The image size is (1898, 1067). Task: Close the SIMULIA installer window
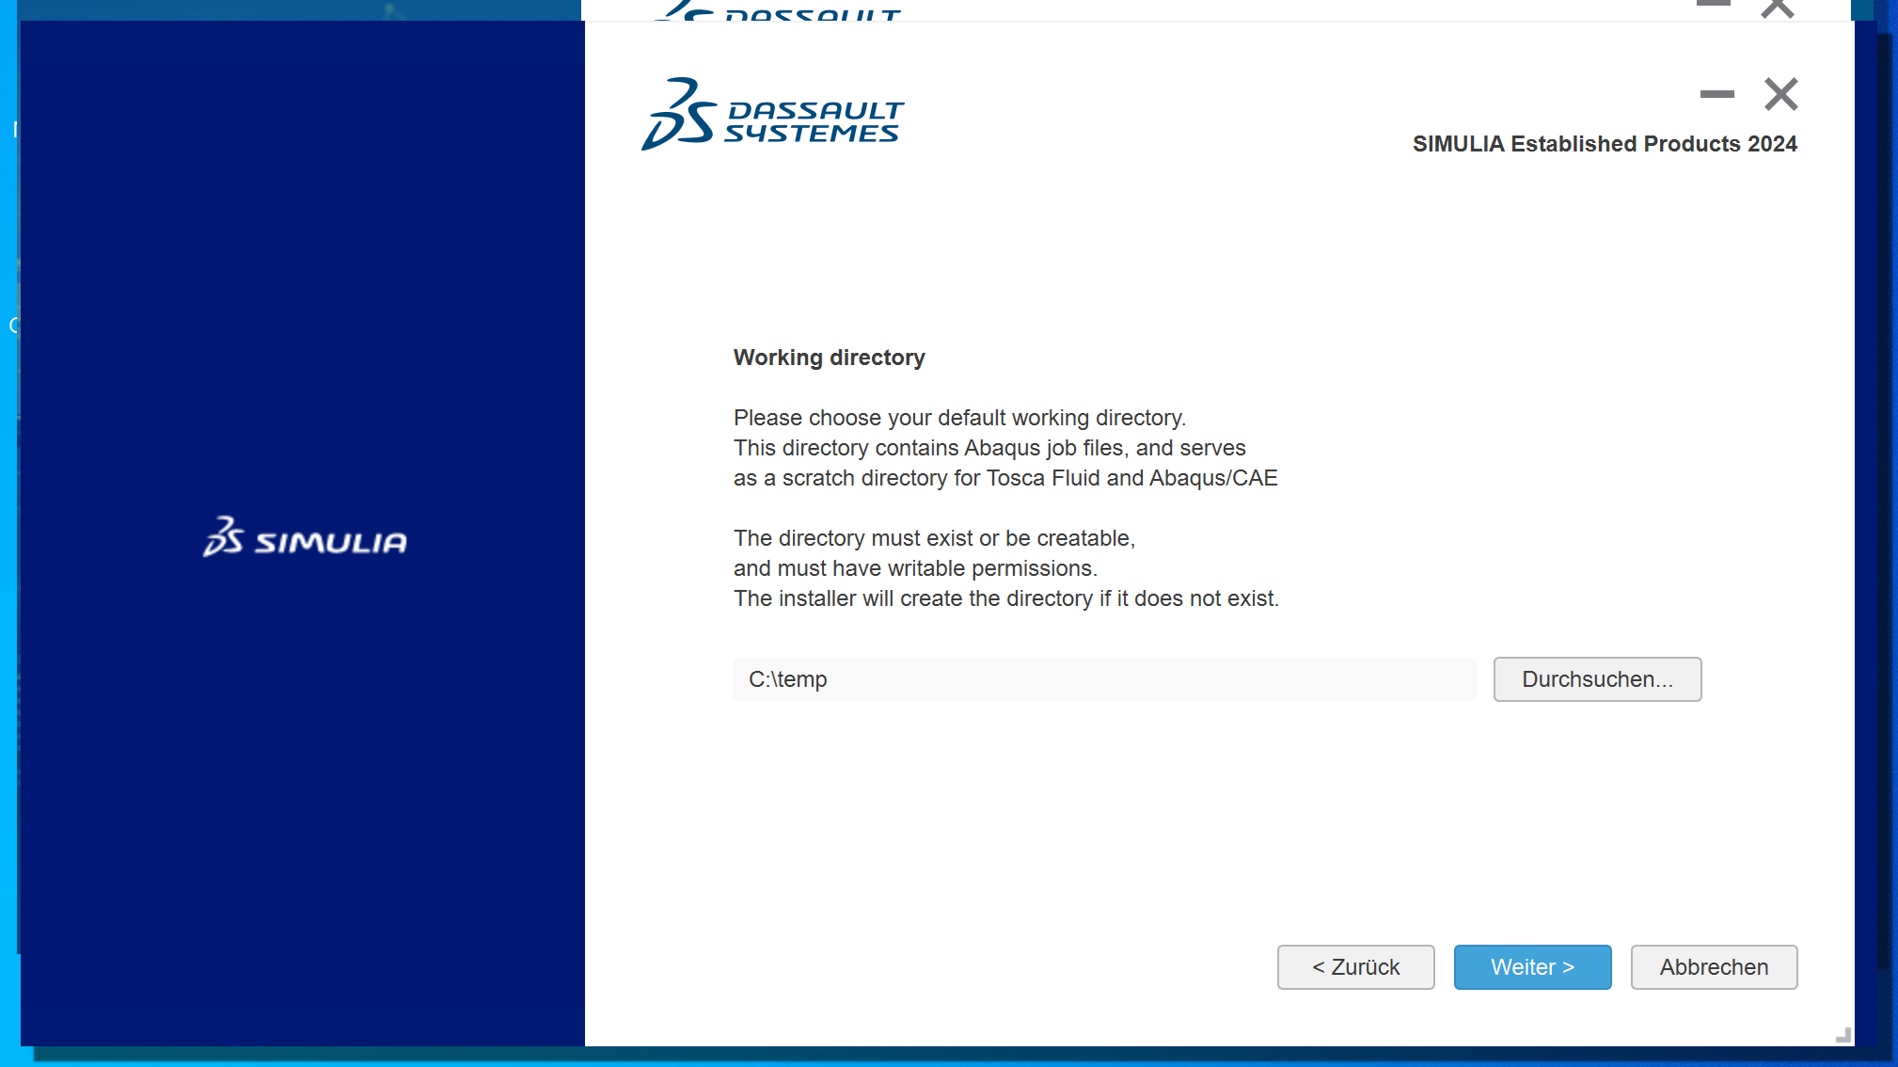click(x=1780, y=94)
